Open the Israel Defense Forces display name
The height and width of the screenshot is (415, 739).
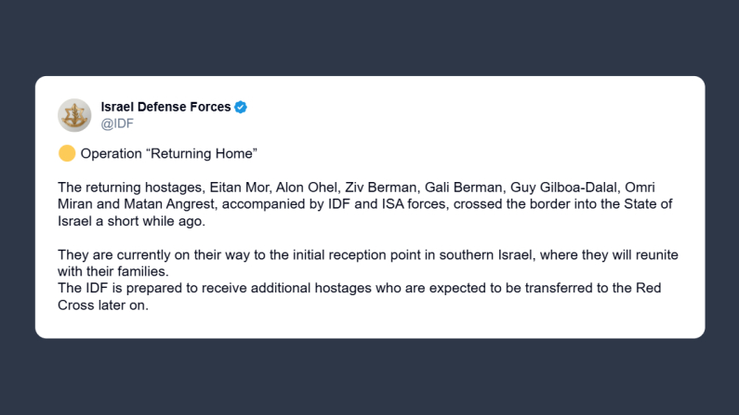[x=165, y=107]
